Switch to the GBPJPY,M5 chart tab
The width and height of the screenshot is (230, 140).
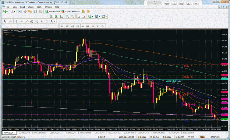tap(100, 133)
